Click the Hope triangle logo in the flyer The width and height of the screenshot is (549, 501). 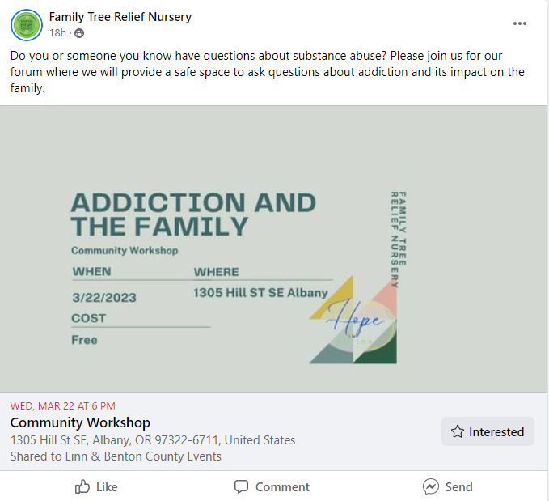[x=354, y=321]
